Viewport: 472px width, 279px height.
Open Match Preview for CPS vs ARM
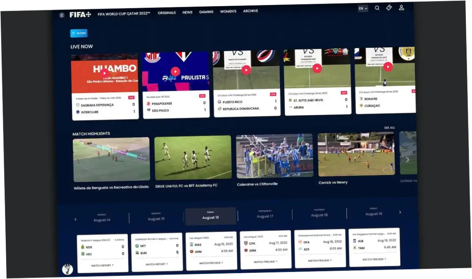(x=265, y=262)
